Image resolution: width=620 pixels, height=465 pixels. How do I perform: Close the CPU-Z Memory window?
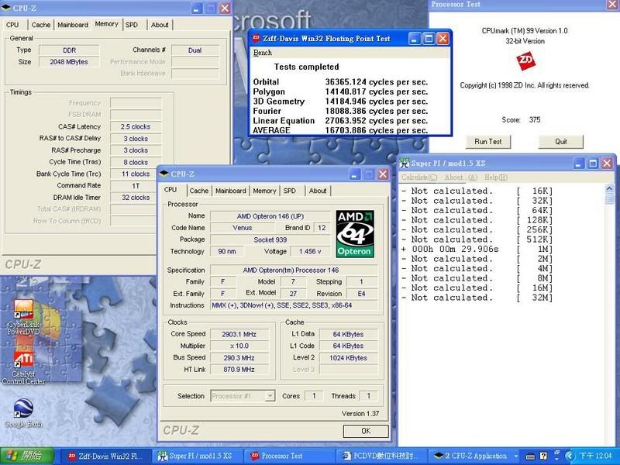[225, 8]
